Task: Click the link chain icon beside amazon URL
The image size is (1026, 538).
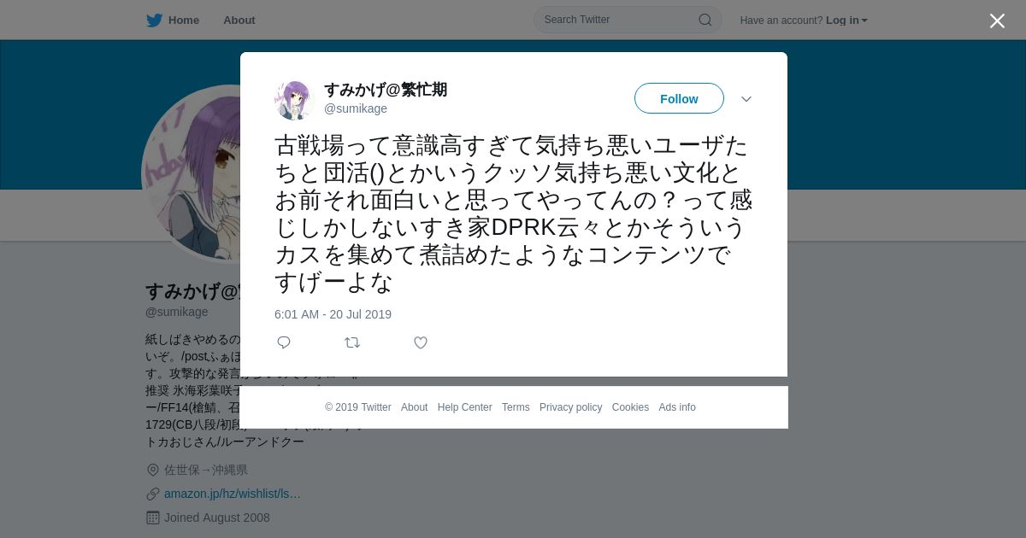Action: [153, 494]
